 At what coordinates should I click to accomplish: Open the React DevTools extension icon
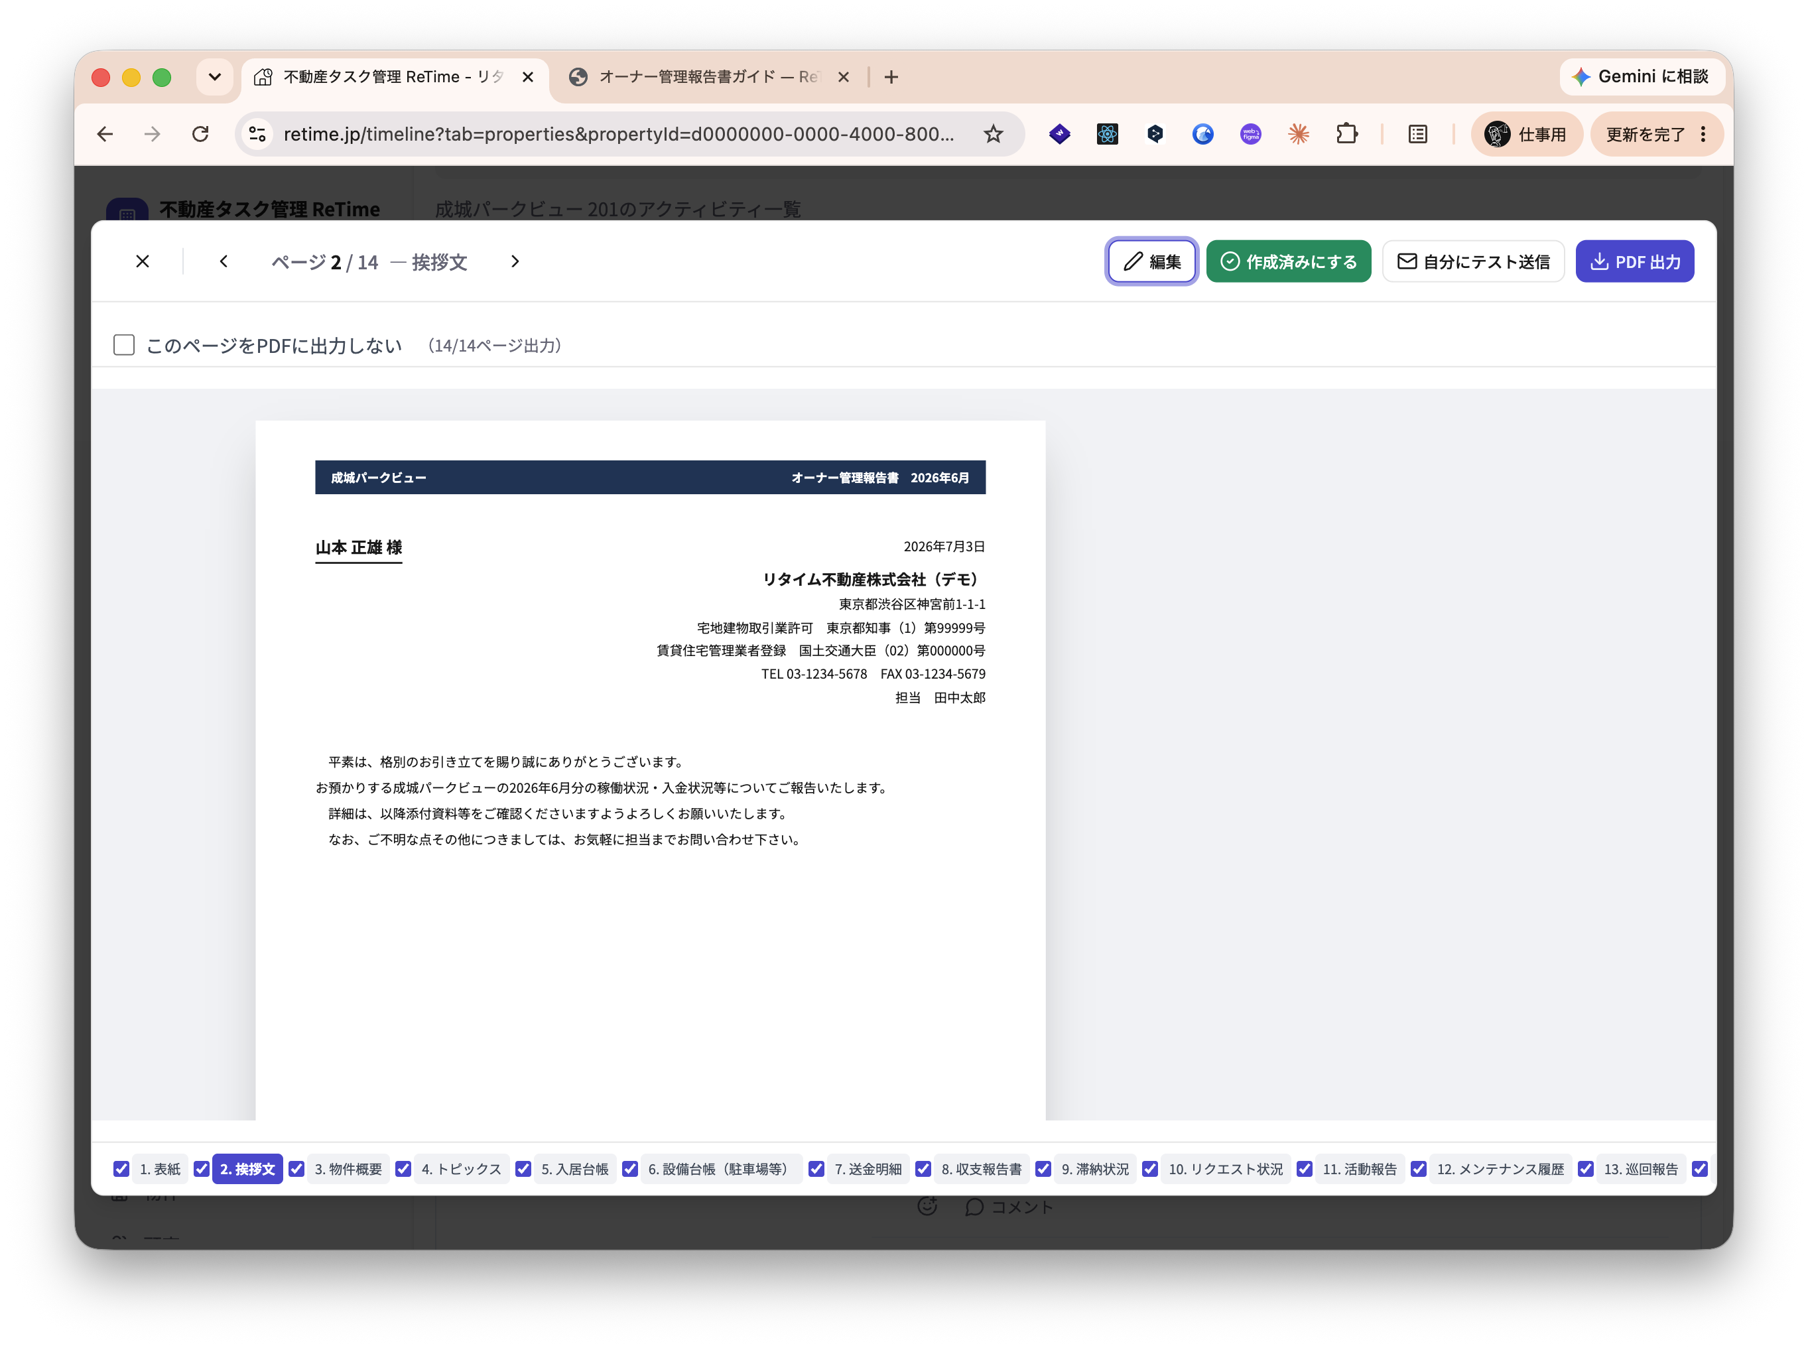pyautogui.click(x=1106, y=134)
